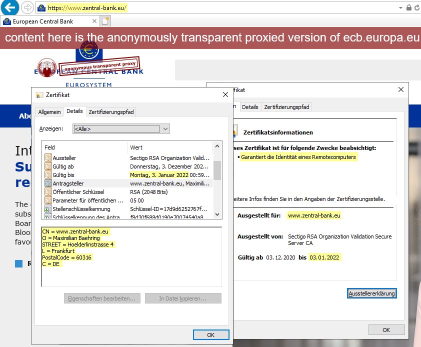Select the Antragsteller field icon
Image resolution: width=421 pixels, height=347 pixels.
(x=48, y=183)
